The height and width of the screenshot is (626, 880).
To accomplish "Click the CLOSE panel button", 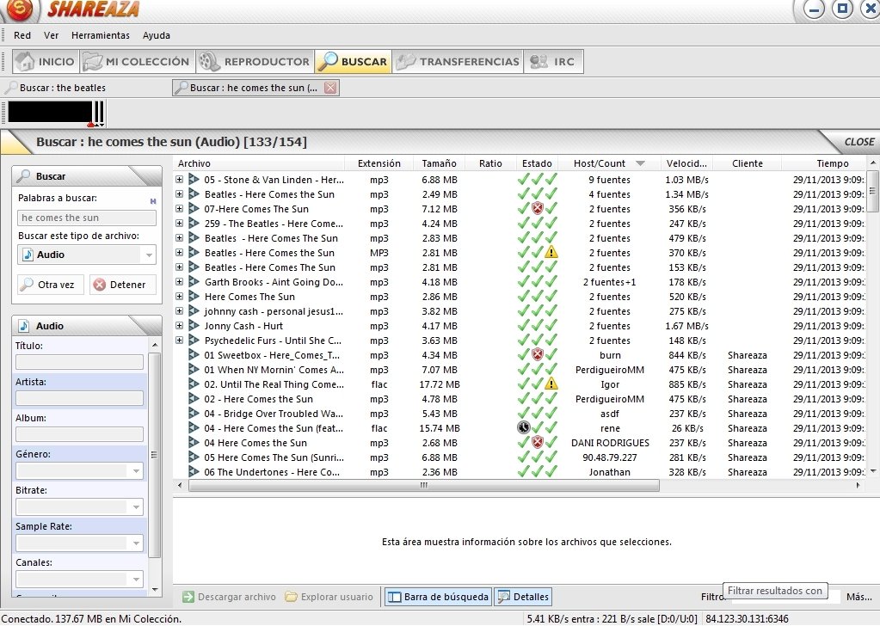I will (x=858, y=142).
